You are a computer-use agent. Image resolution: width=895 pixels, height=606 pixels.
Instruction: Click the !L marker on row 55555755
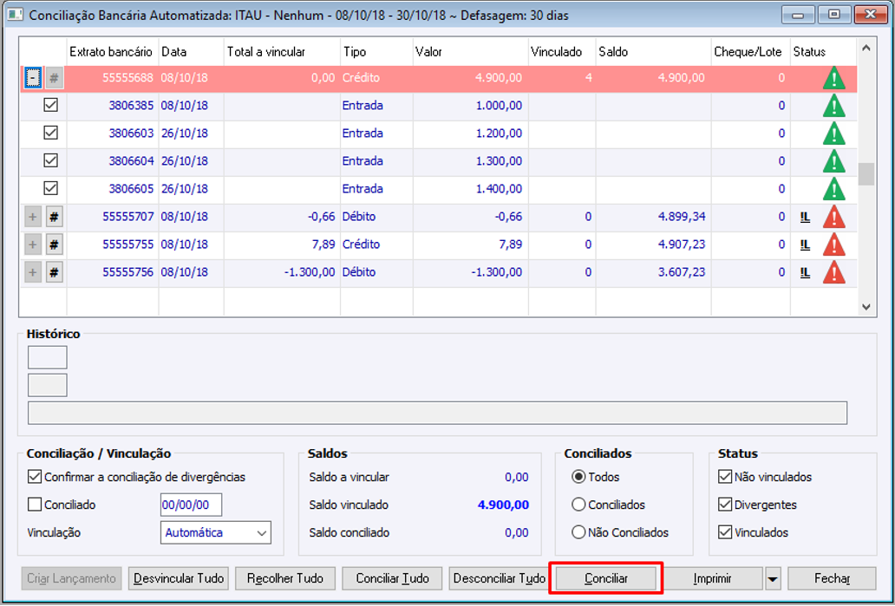[x=805, y=244]
